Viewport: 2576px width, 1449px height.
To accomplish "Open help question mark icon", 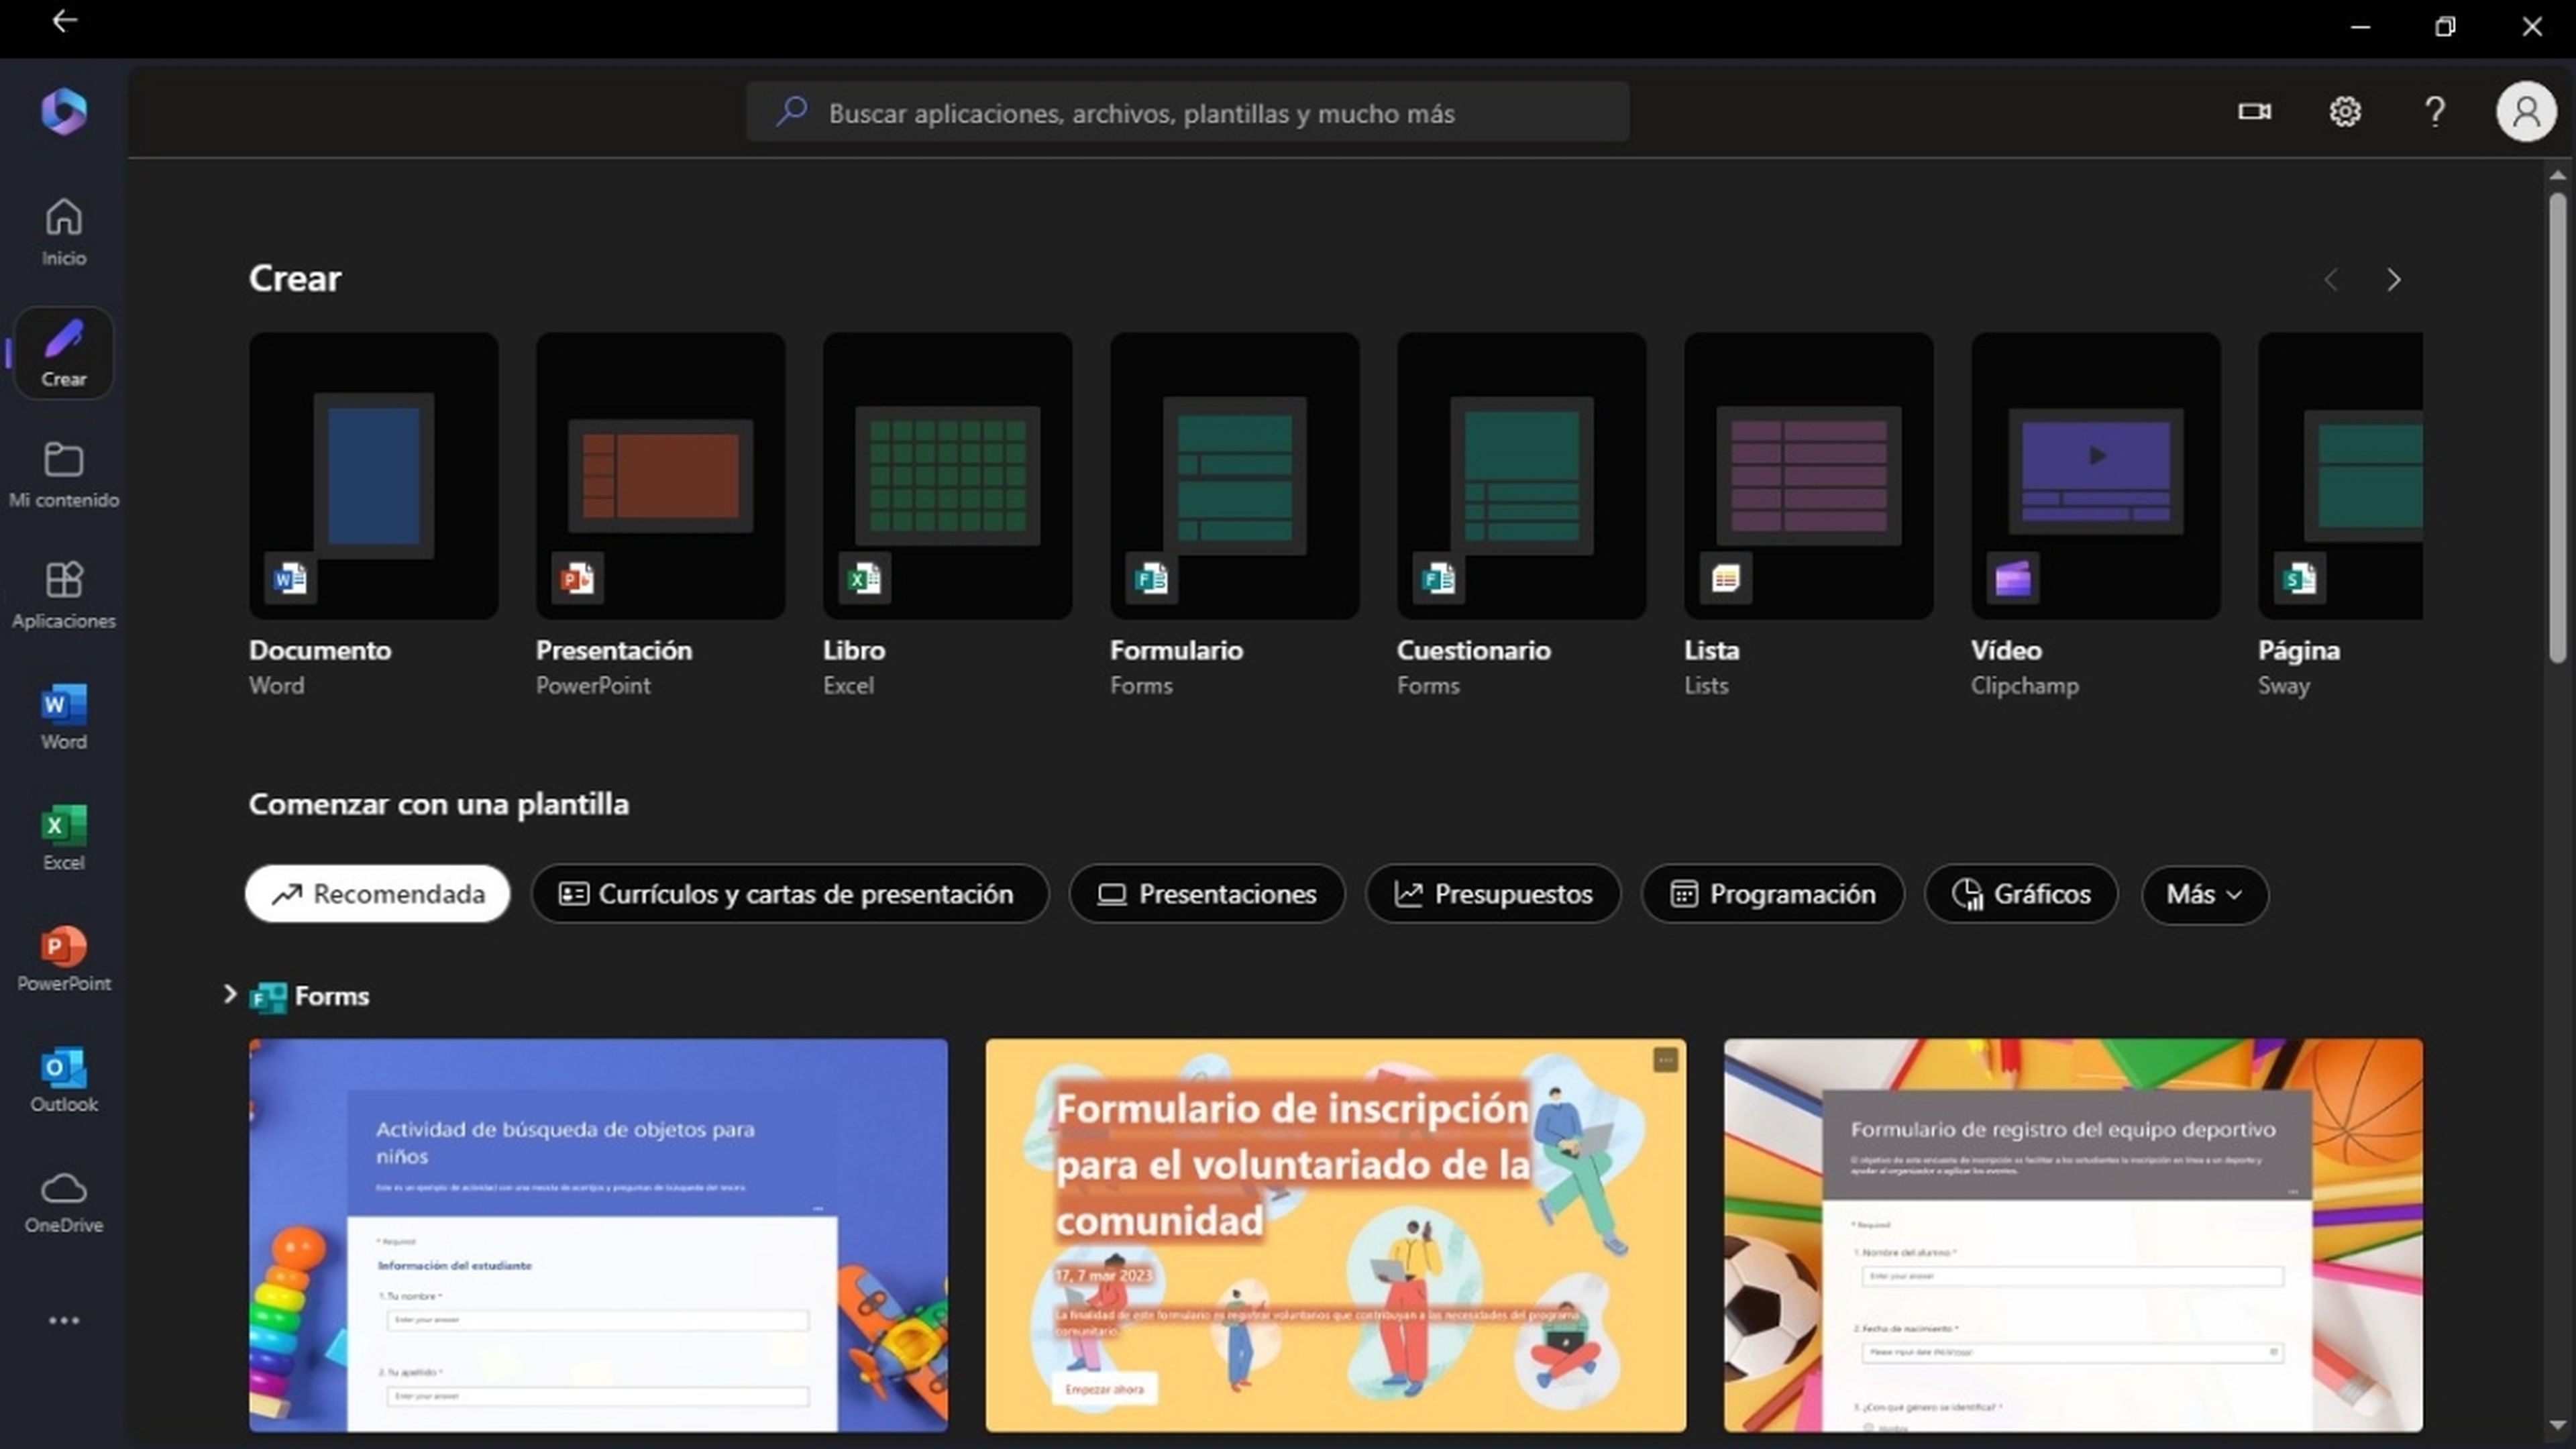I will coord(2435,111).
